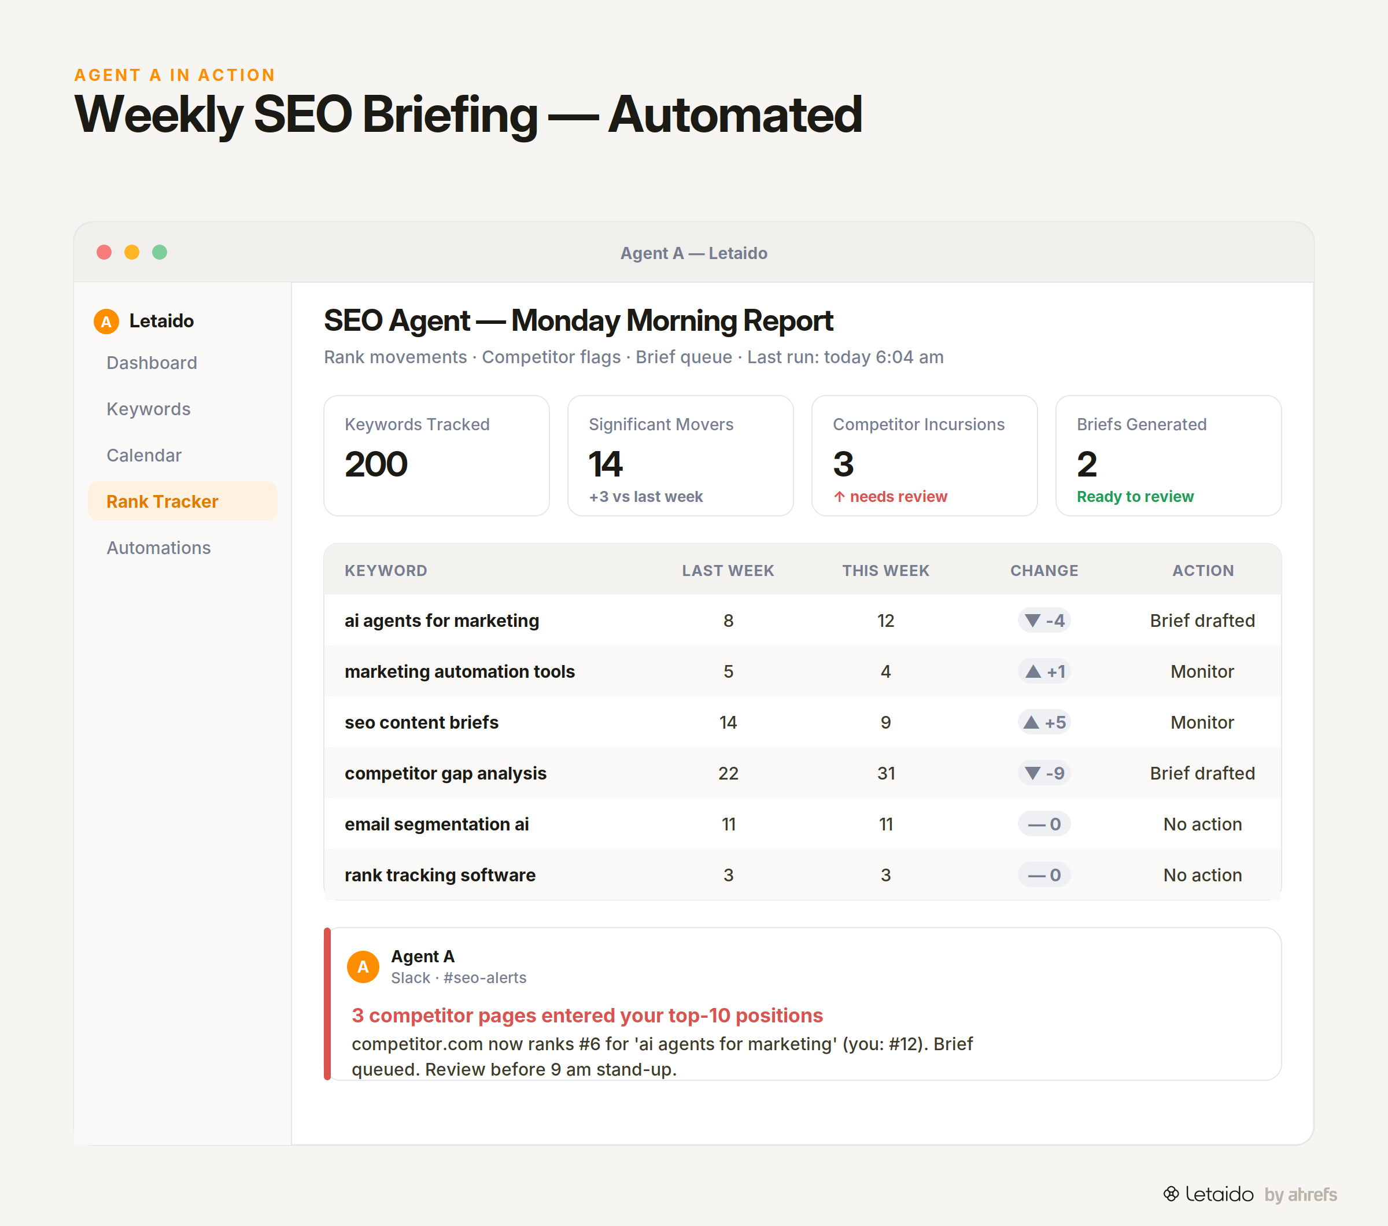Click the +1 up-arrow change badge

pos(1044,671)
